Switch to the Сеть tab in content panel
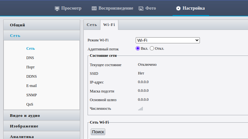Image resolution: width=248 pixels, height=139 pixels. click(x=92, y=25)
